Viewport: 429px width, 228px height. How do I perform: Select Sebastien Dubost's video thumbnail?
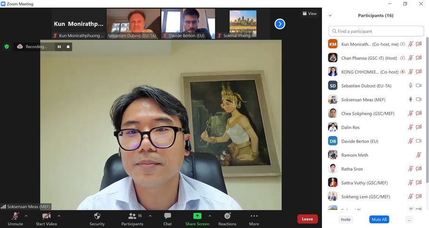(x=133, y=23)
